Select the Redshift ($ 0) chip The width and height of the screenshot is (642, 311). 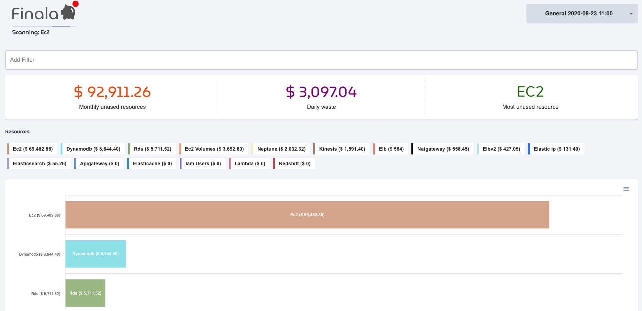[294, 164]
